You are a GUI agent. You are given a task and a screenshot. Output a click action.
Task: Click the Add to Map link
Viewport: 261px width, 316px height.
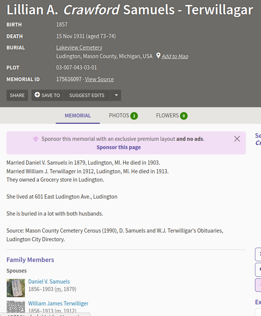[175, 56]
